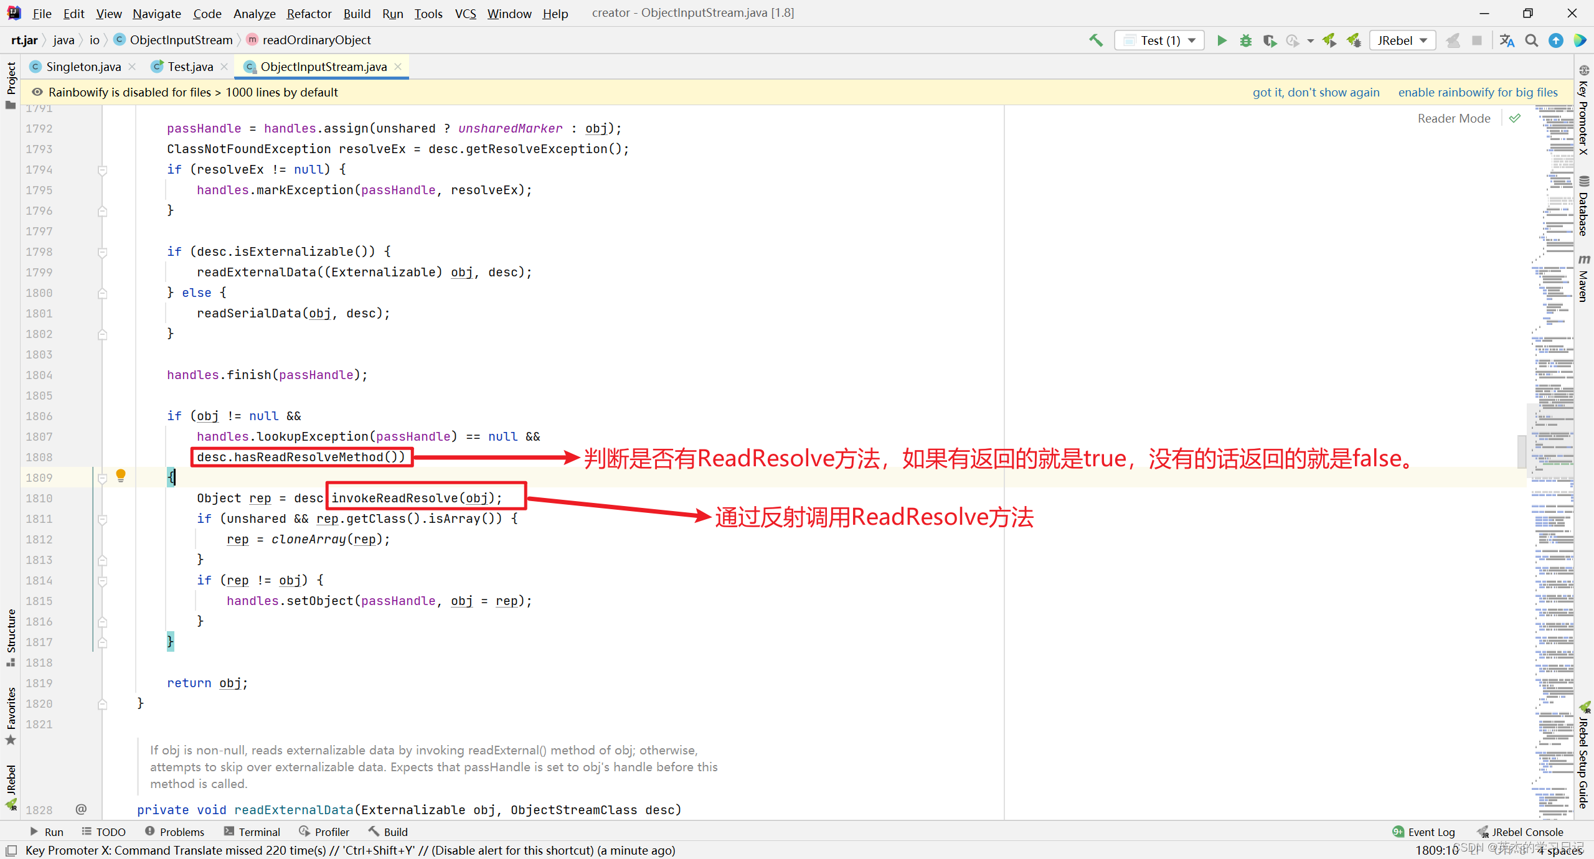1594x859 pixels.
Task: Toggle Reader Mode in the editor
Action: 1454,118
